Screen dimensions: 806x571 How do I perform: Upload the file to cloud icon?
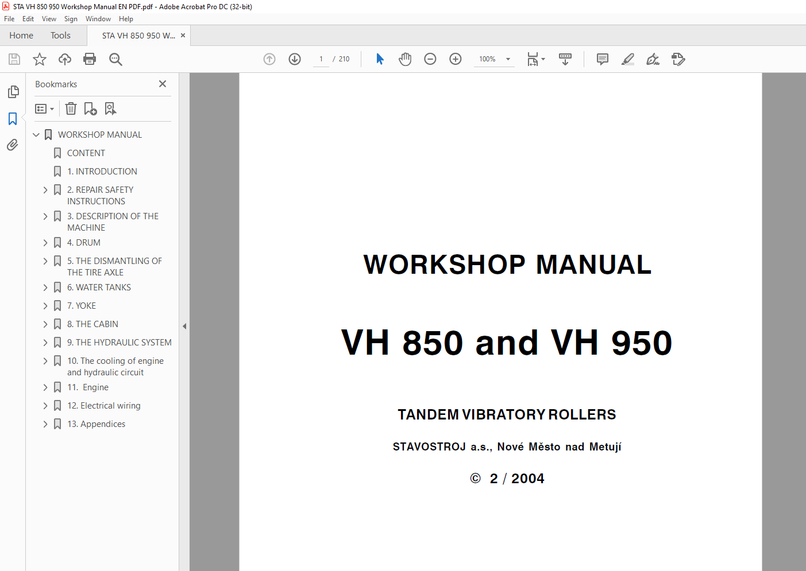[65, 59]
